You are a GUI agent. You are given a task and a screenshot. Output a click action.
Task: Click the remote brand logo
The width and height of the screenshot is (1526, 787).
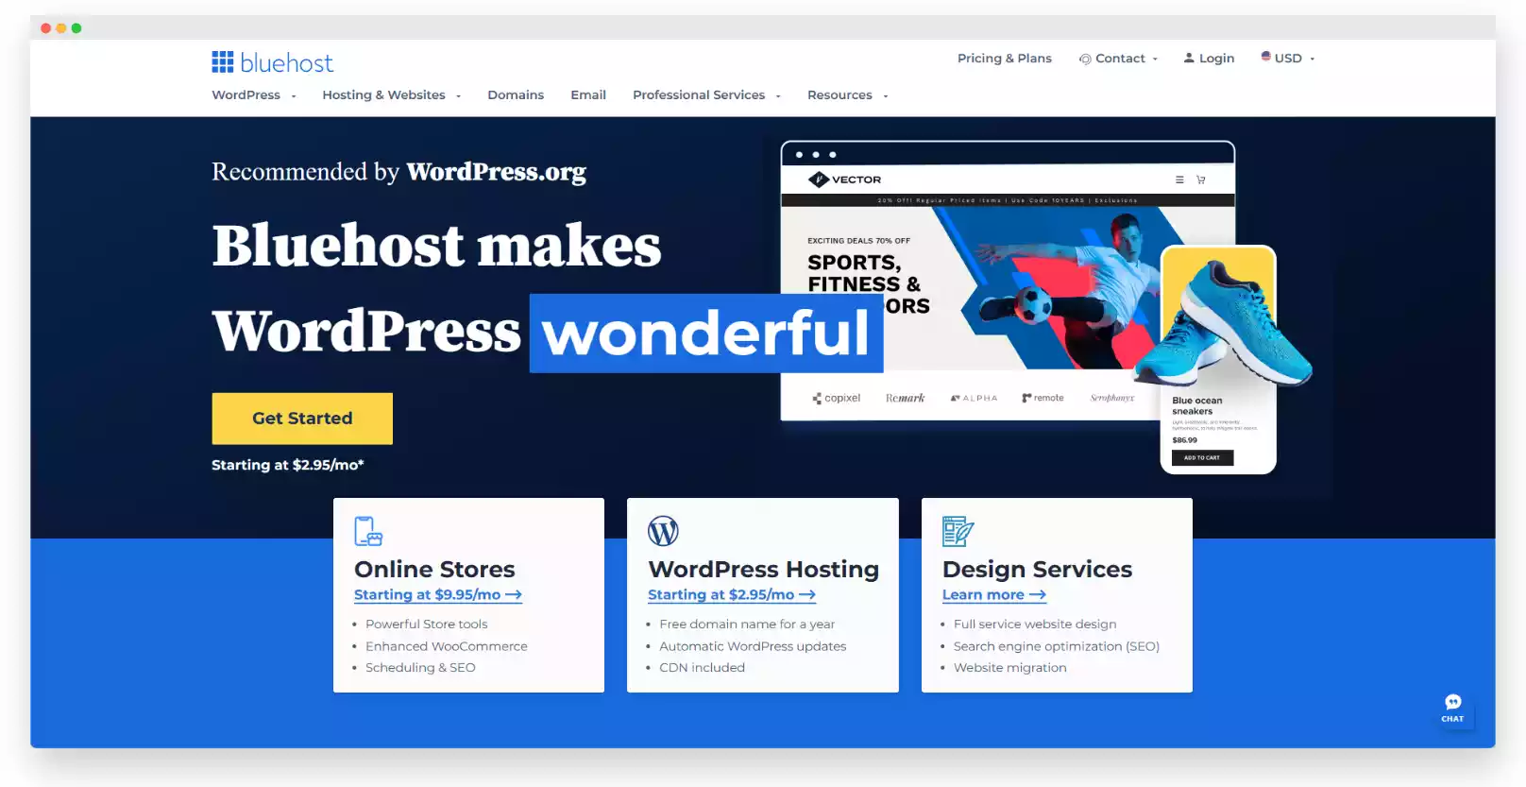1043,398
